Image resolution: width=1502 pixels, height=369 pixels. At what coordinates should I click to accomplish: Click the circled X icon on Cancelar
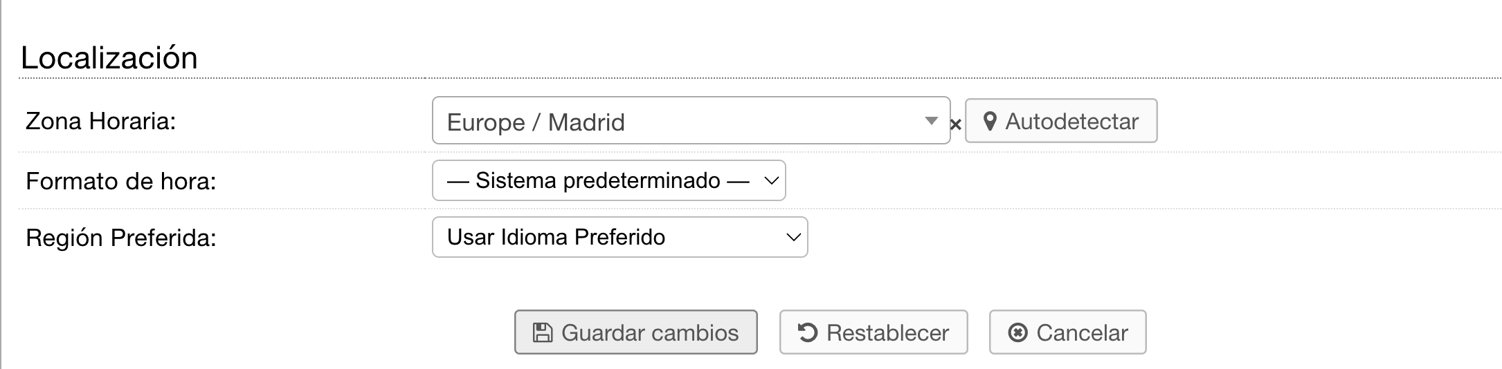pyautogui.click(x=1017, y=333)
